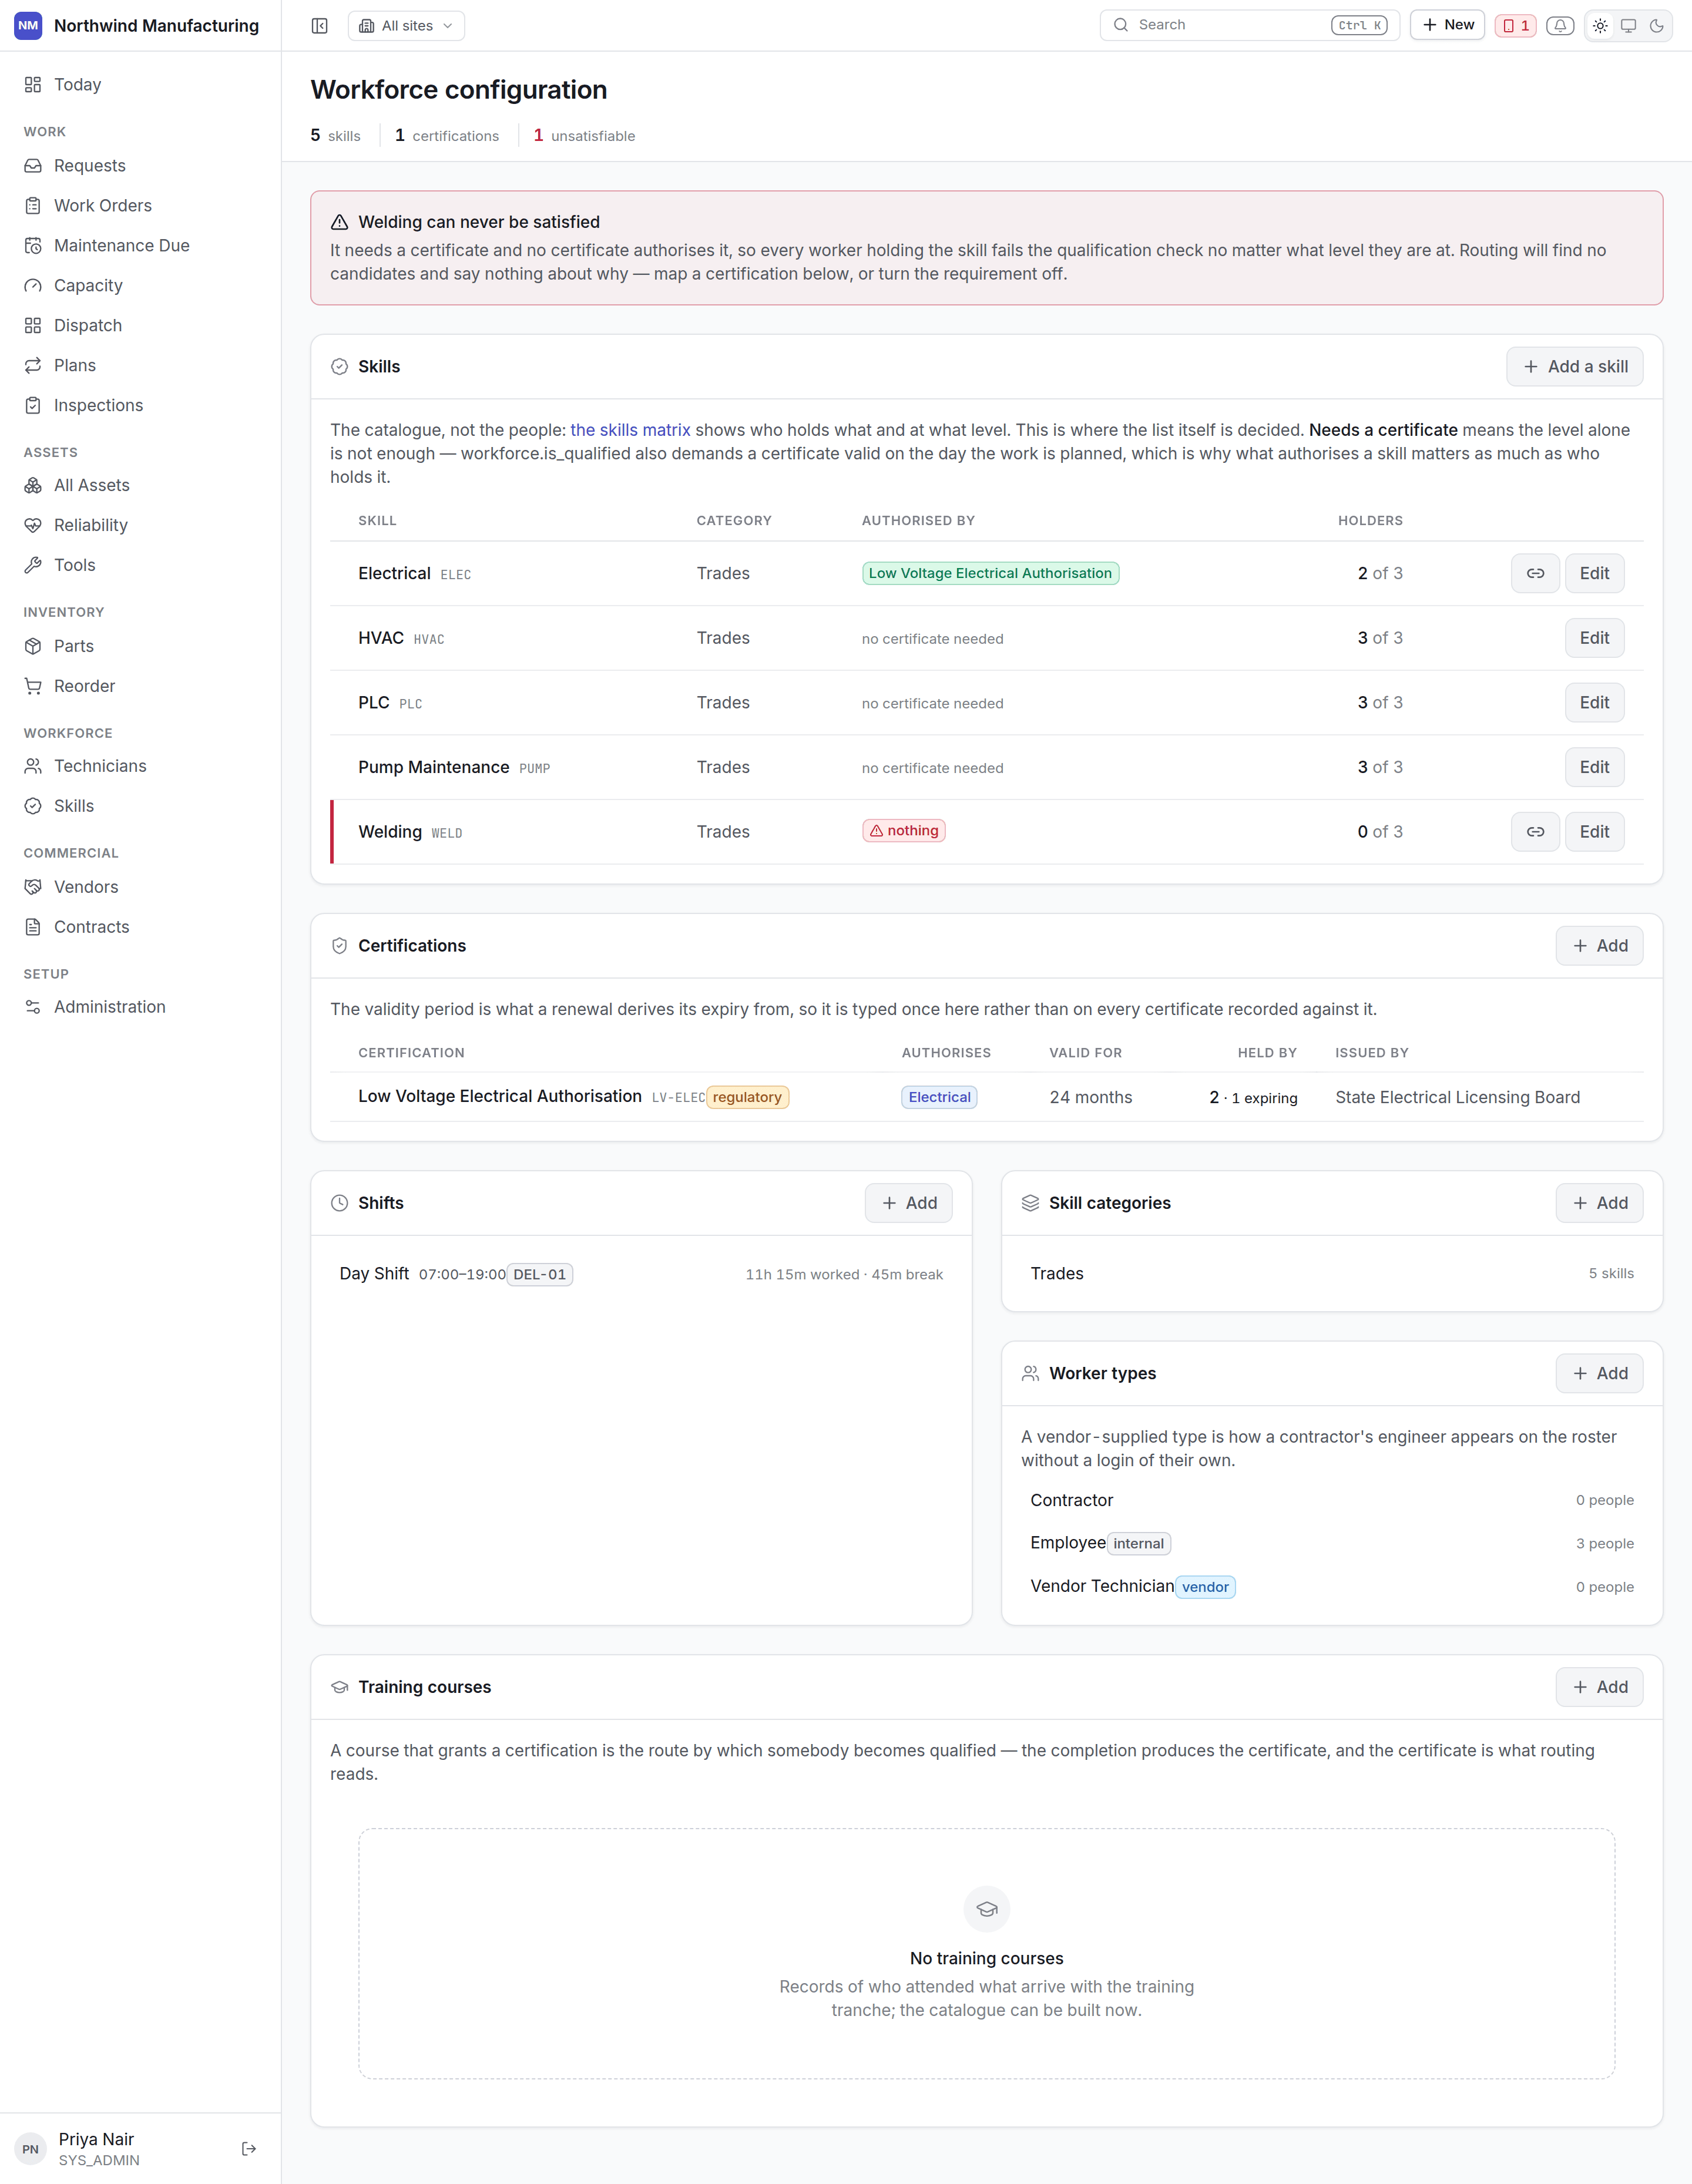Click link icon in Electrical row
Image resolution: width=1692 pixels, height=2184 pixels.
click(1535, 574)
